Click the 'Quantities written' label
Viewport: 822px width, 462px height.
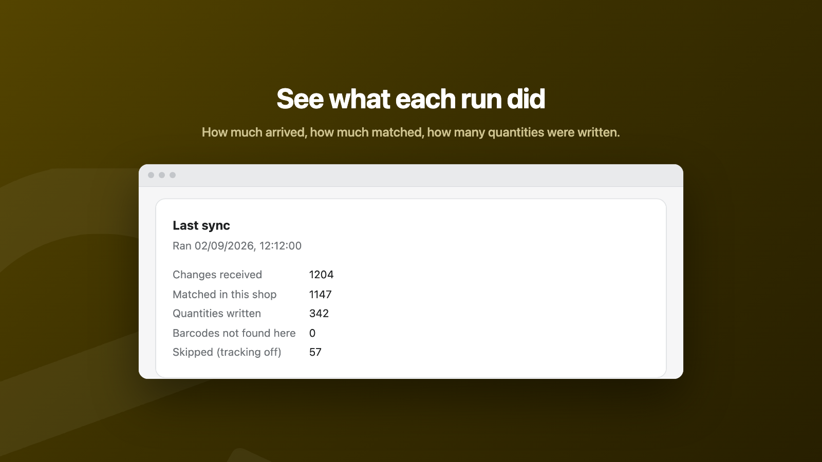[217, 313]
